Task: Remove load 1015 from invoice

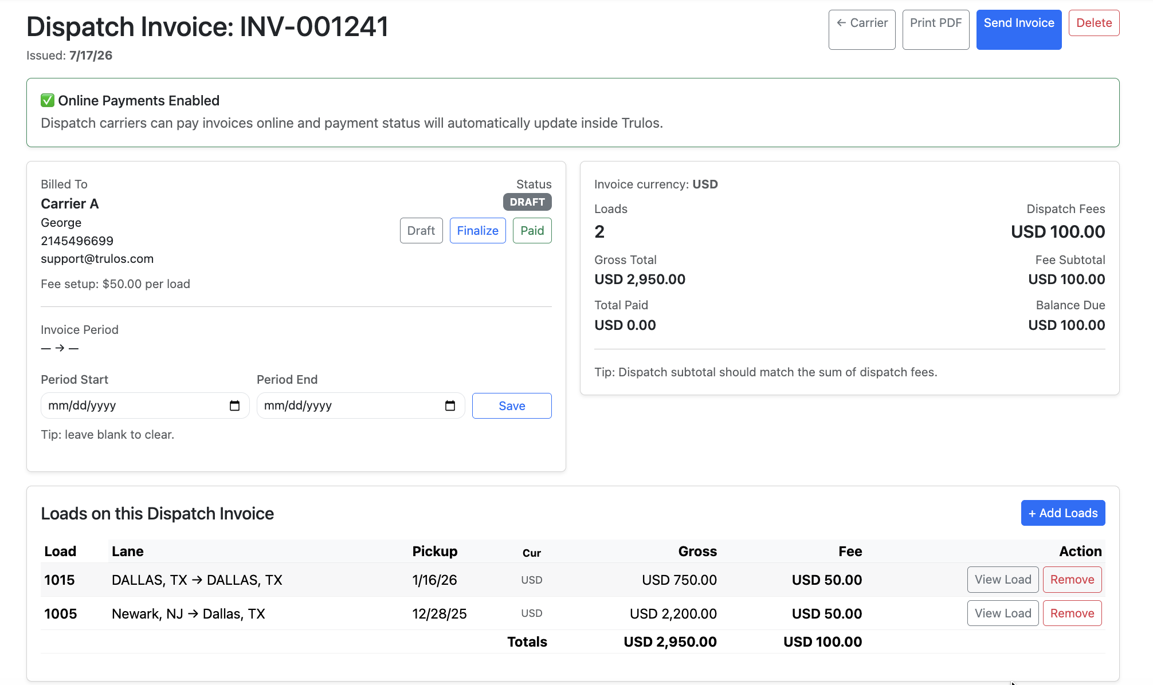Action: [1072, 580]
